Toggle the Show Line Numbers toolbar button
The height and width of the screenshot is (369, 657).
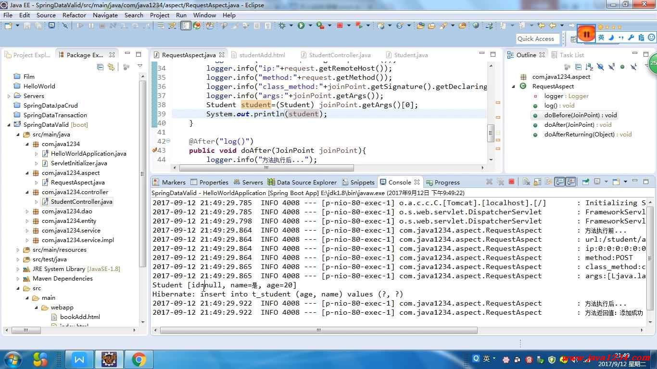click(x=186, y=25)
